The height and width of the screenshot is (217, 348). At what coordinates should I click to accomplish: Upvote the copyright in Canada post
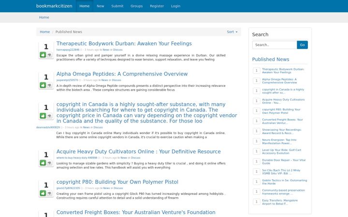click(43, 116)
